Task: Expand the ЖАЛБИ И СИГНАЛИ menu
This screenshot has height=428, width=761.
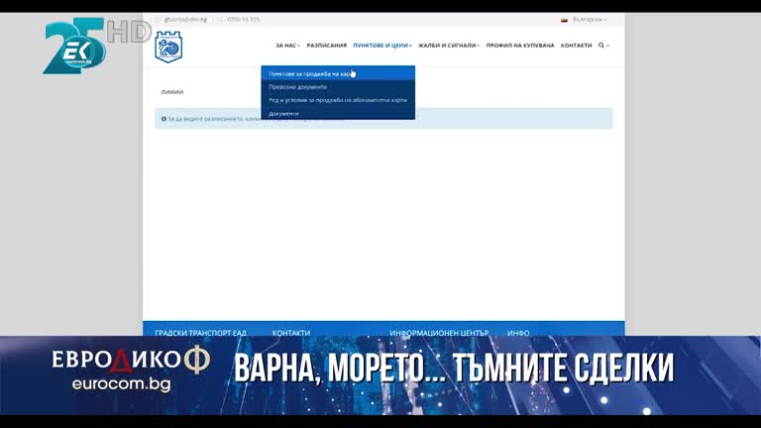Action: (449, 46)
